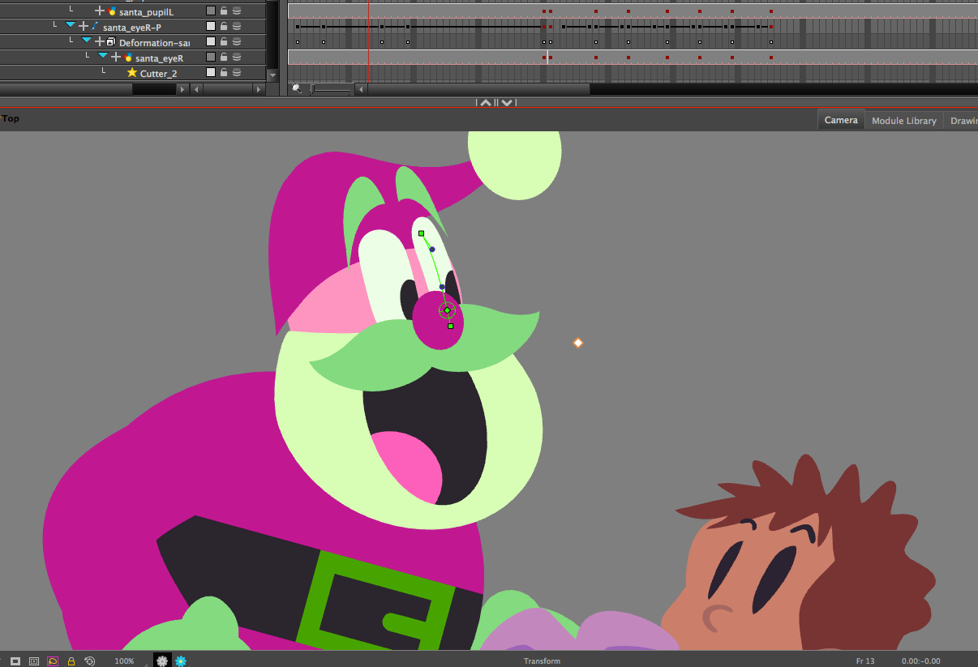Screen dimensions: 978x667
Task: Click the timeline scroll left arrow
Action: [361, 89]
